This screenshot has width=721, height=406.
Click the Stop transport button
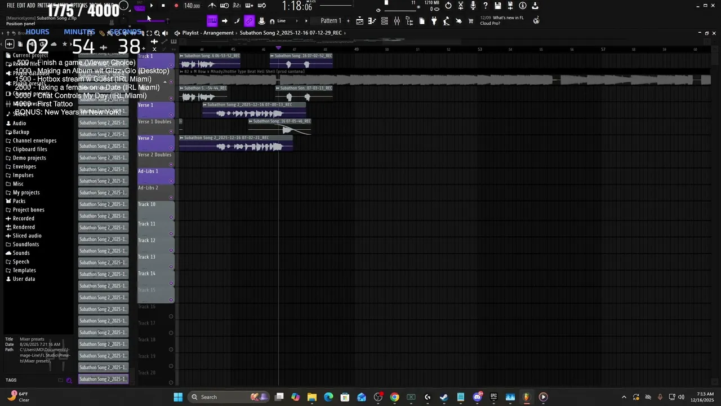pos(163,6)
